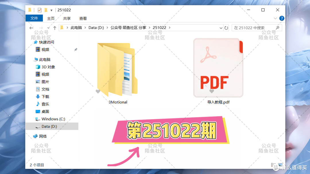The image size is (310, 174).
Task: Open the Quick Access Toolbar customize dropdown
Action: (51, 10)
